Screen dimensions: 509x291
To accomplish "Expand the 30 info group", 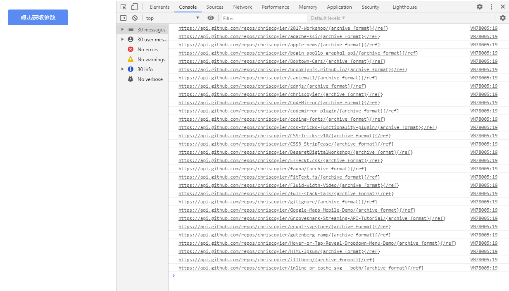I will 122,69.
